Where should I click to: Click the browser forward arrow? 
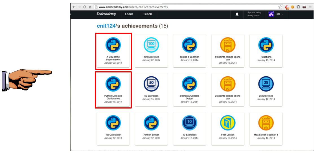click(79, 7)
